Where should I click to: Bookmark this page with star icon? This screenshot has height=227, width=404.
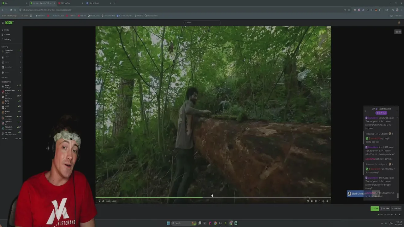pos(349,10)
